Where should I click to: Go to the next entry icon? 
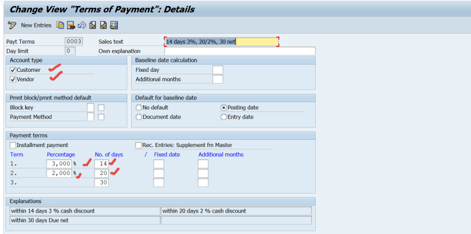[x=103, y=25]
